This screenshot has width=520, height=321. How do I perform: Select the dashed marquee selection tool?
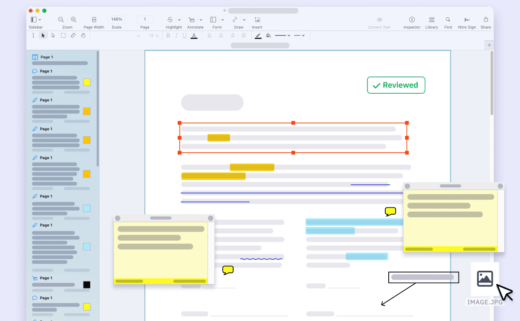[63, 36]
